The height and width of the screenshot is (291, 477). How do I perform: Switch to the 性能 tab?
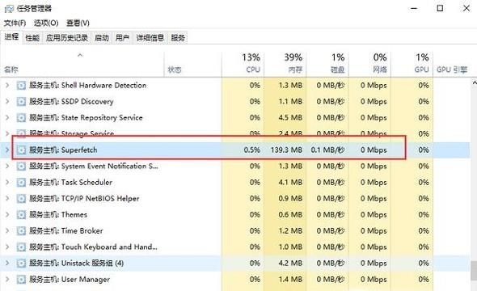[x=32, y=38]
